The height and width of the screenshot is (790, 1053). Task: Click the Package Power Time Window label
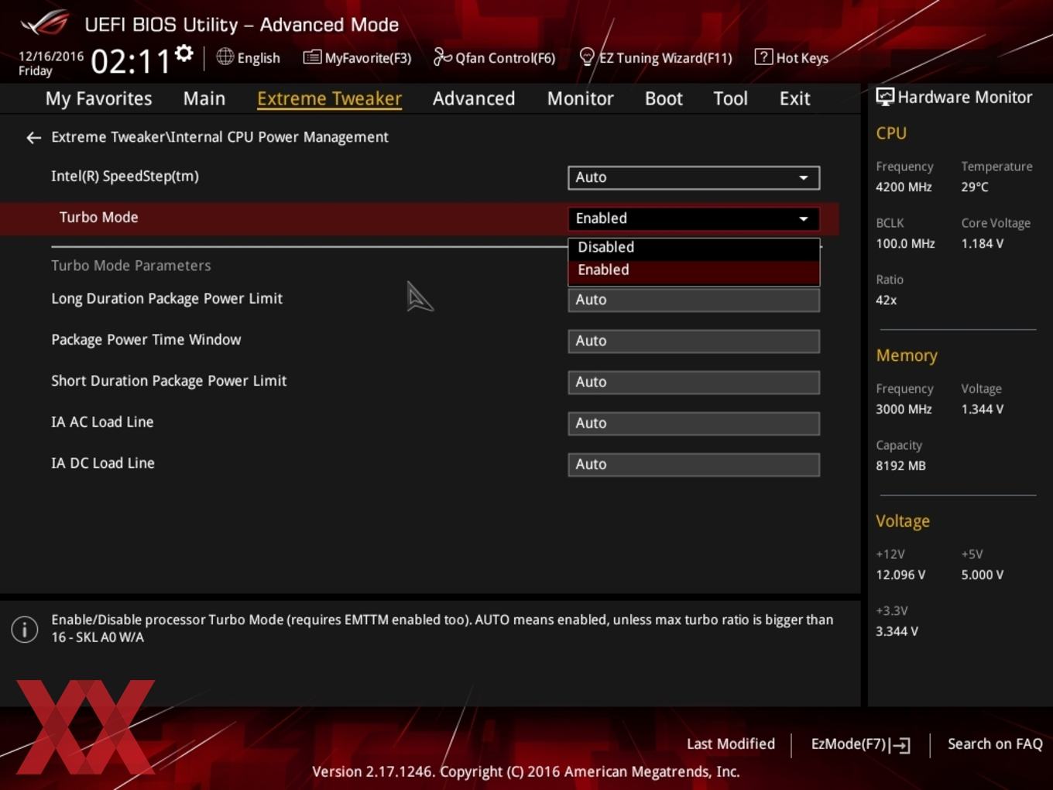(146, 340)
